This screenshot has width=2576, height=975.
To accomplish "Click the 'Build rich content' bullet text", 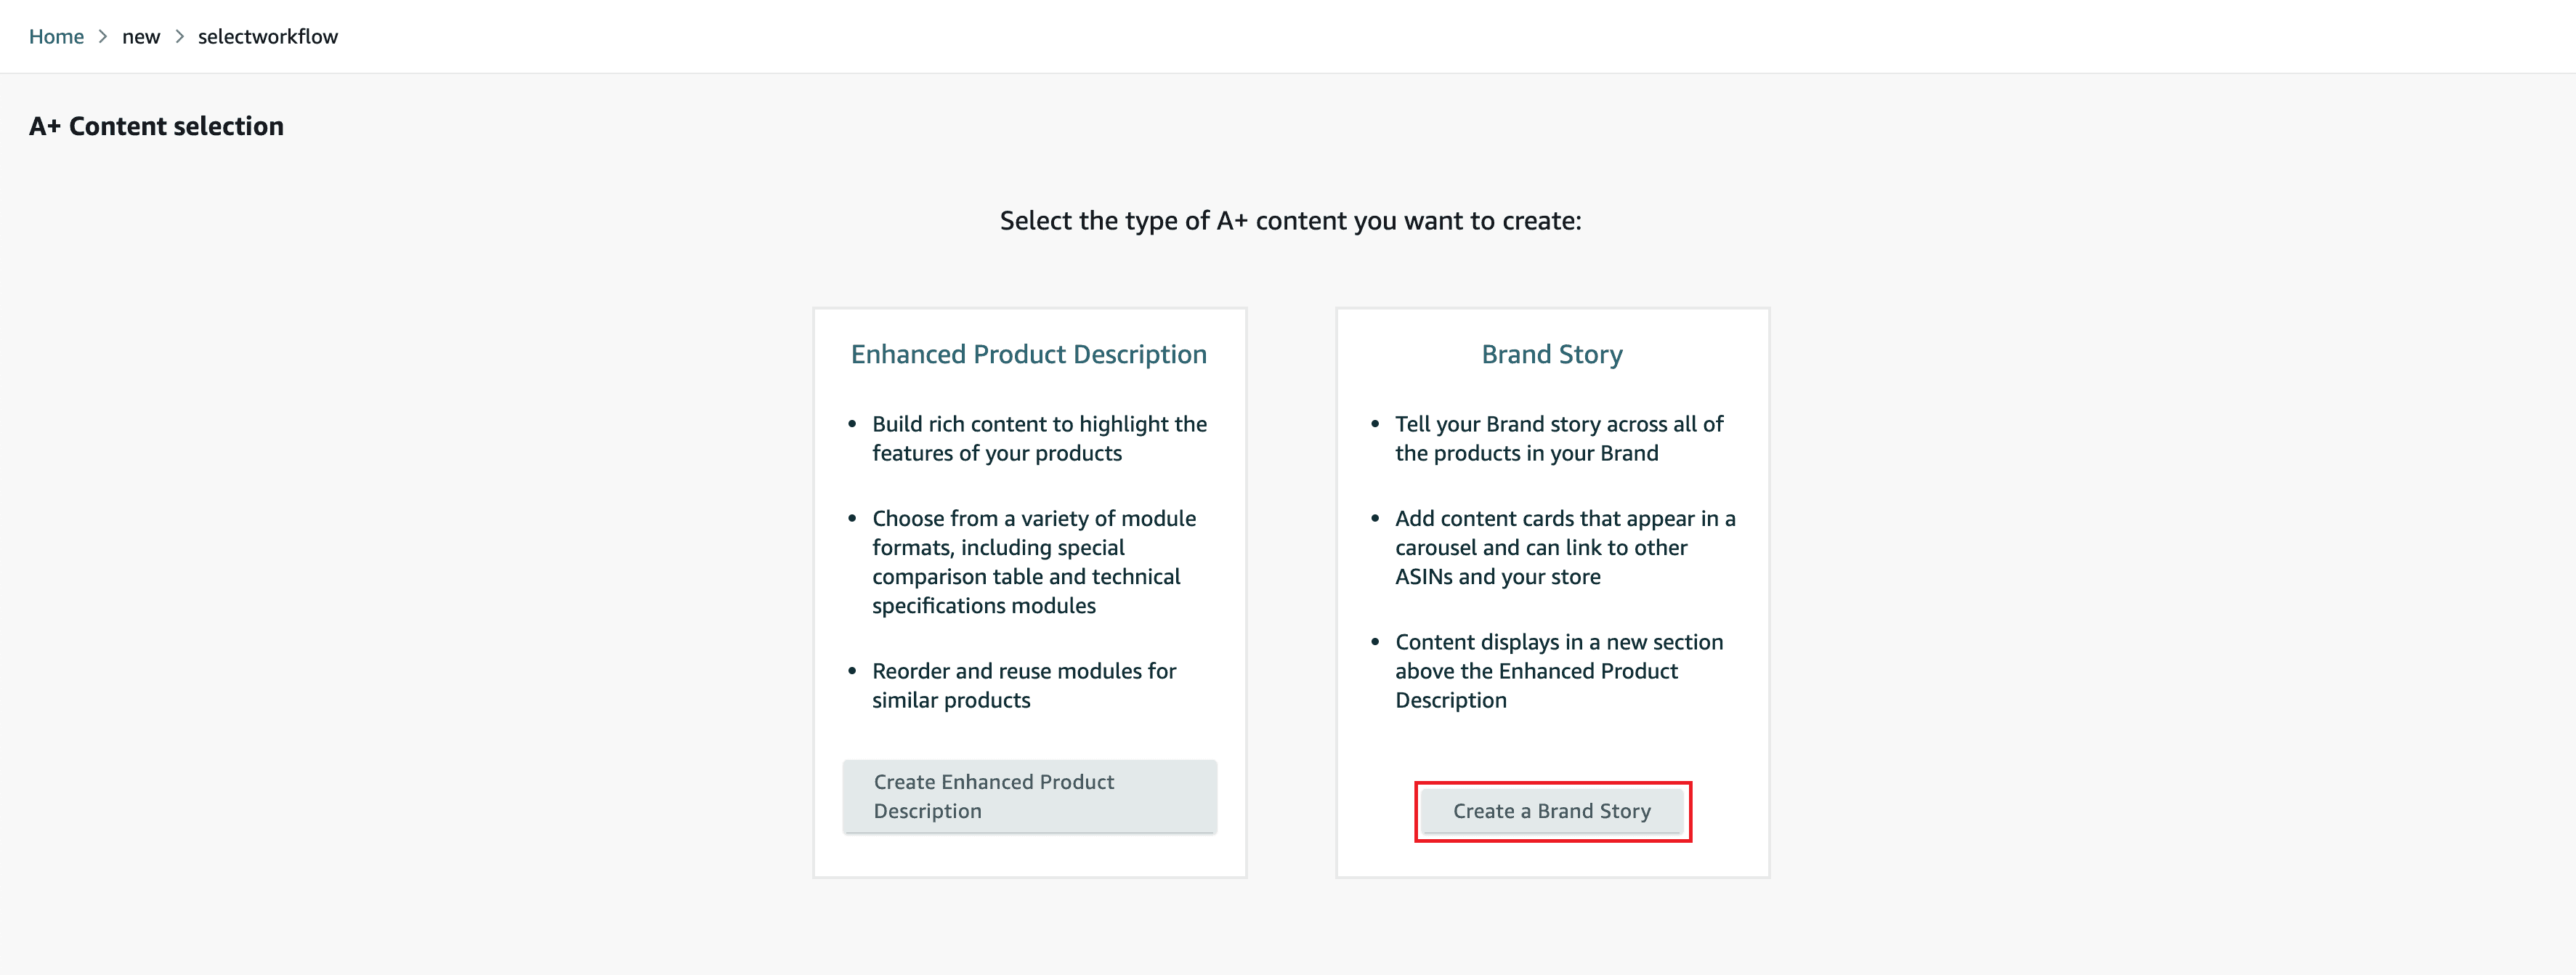I will (x=1039, y=438).
